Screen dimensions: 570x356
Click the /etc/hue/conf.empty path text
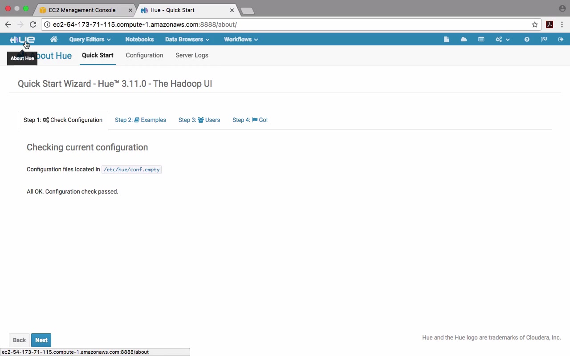[x=131, y=170]
